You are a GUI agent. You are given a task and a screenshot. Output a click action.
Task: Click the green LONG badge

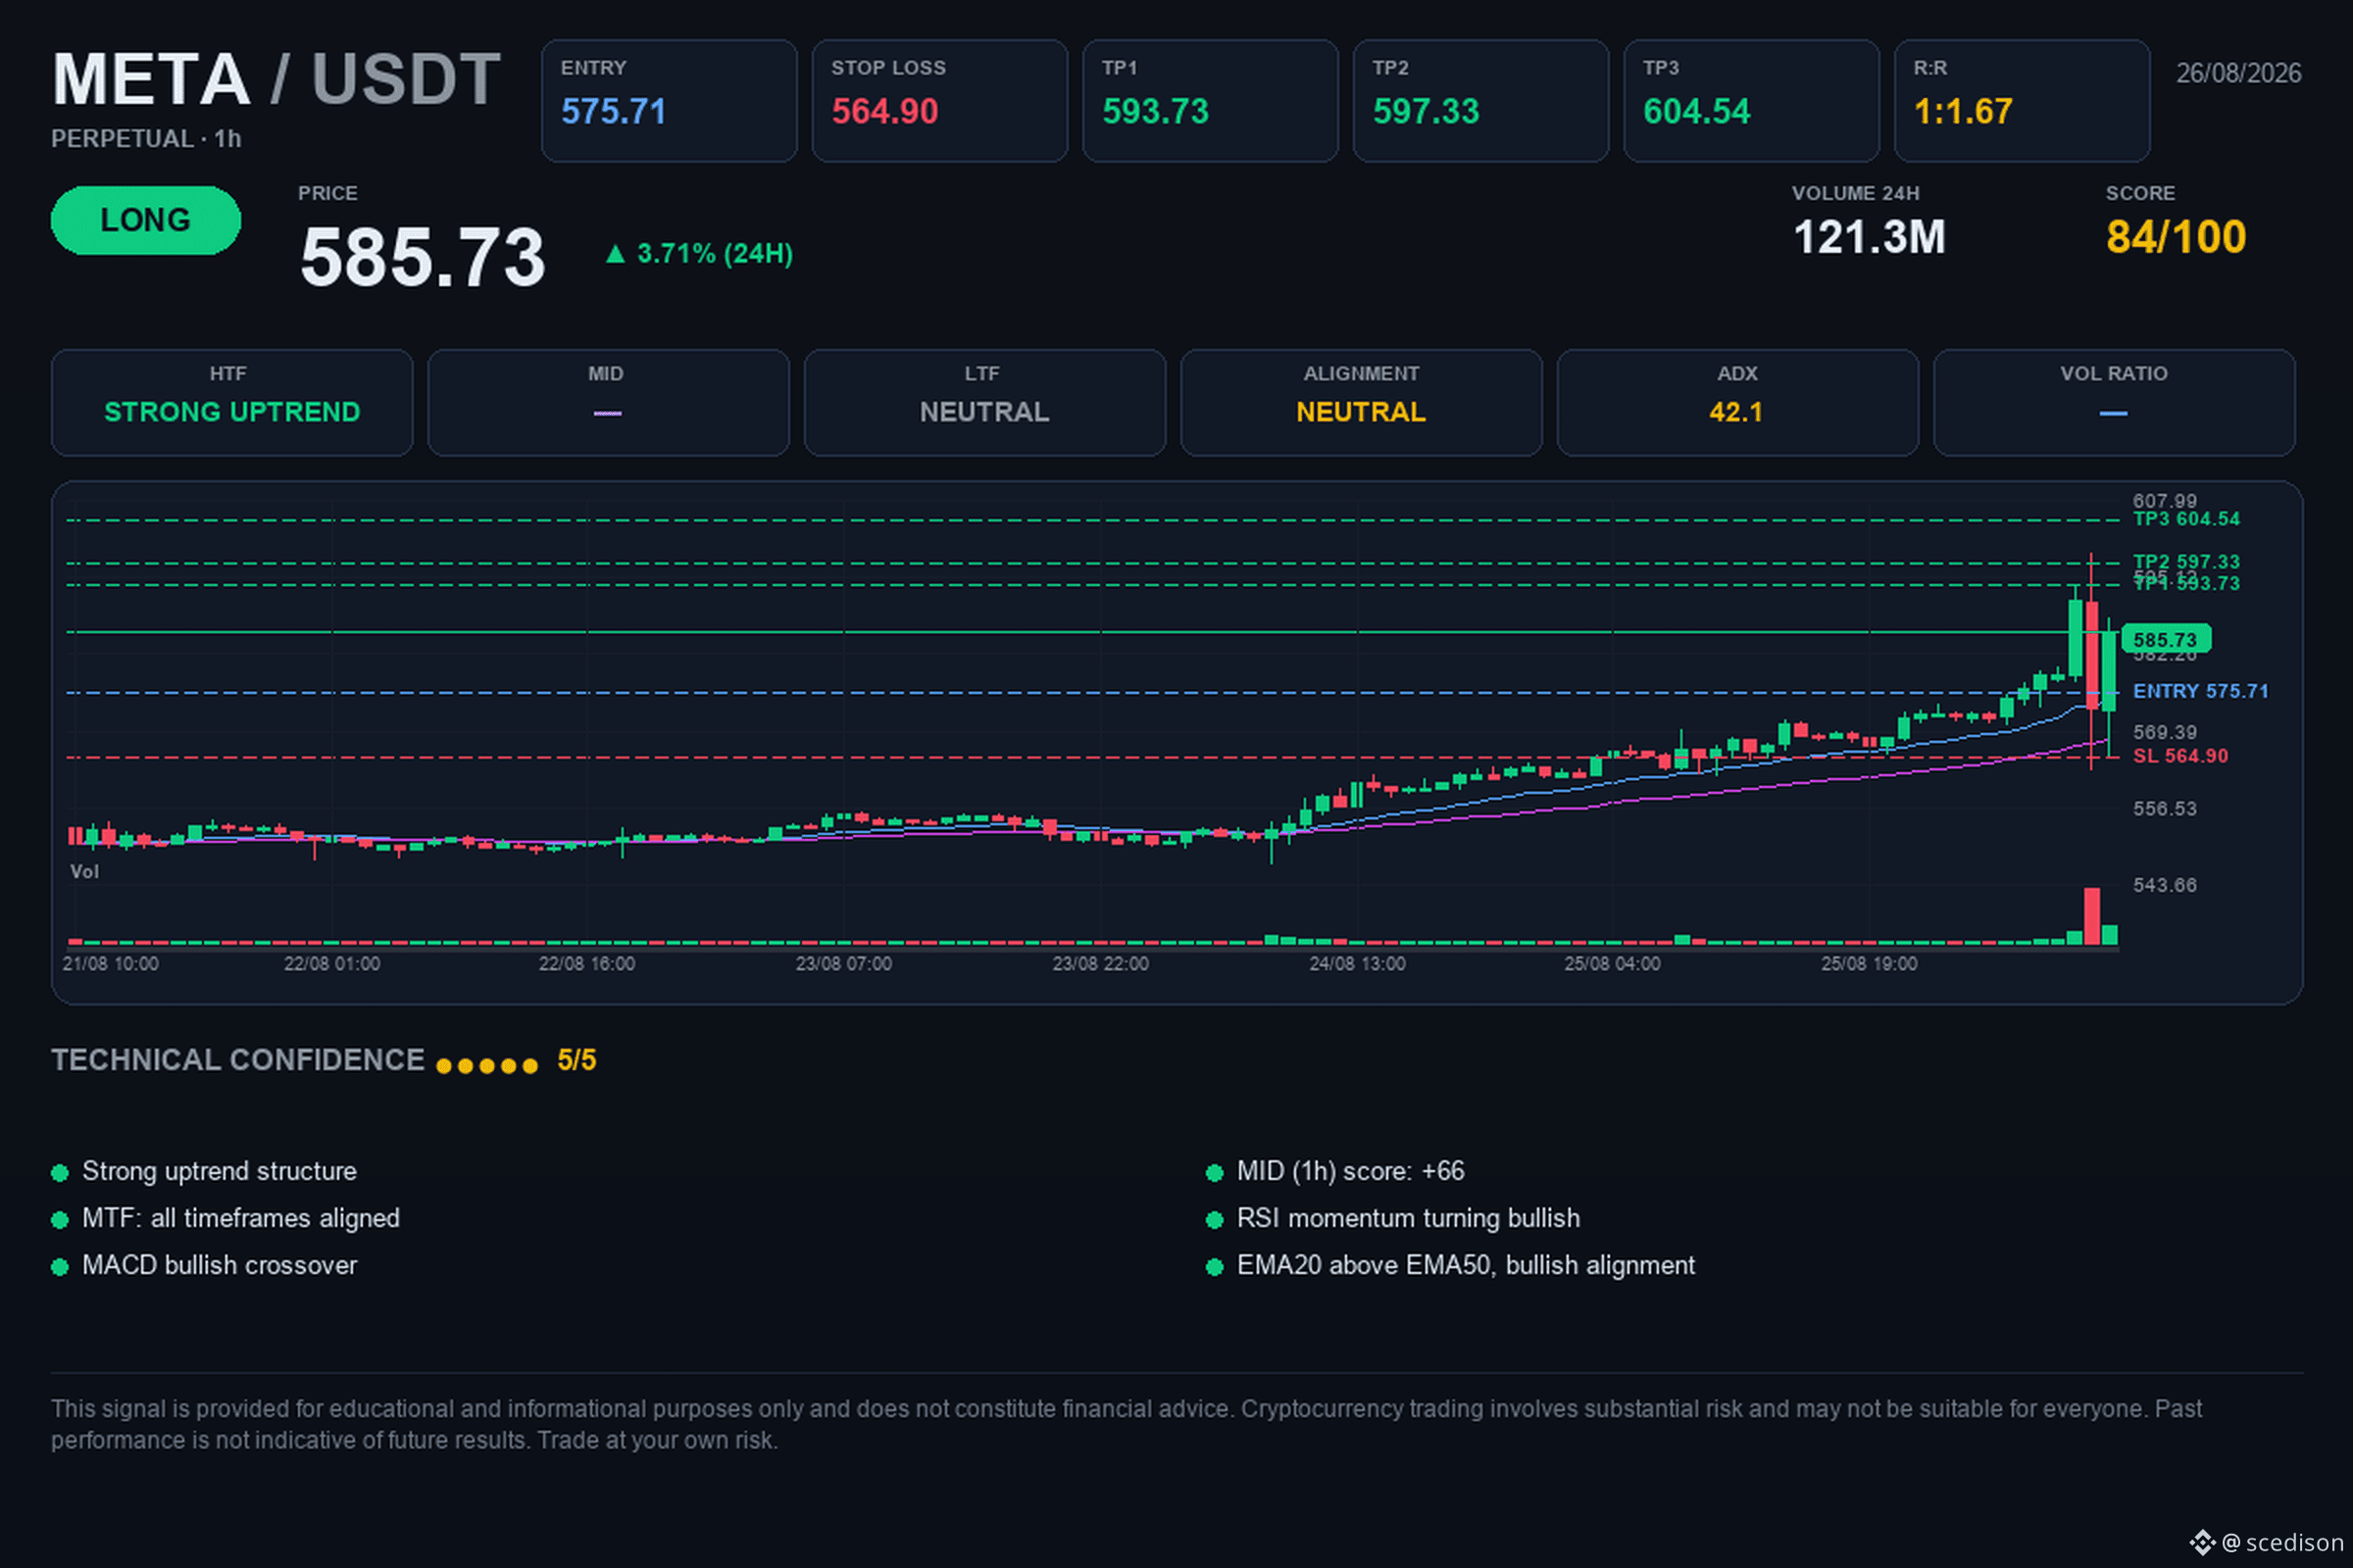tap(146, 220)
